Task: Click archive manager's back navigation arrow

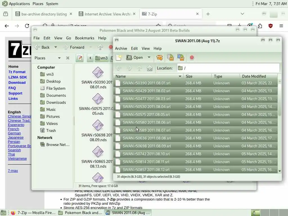Action: (119, 68)
